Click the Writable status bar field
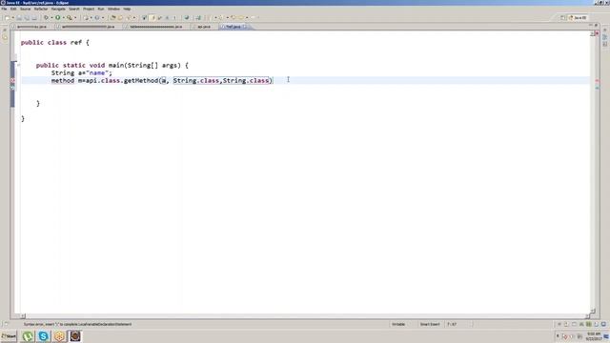 [x=398, y=324]
